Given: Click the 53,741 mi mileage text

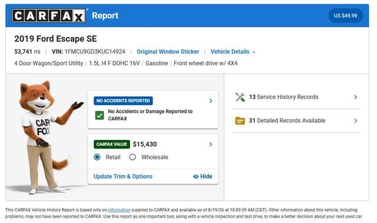Looking at the screenshot, I should [x=27, y=51].
